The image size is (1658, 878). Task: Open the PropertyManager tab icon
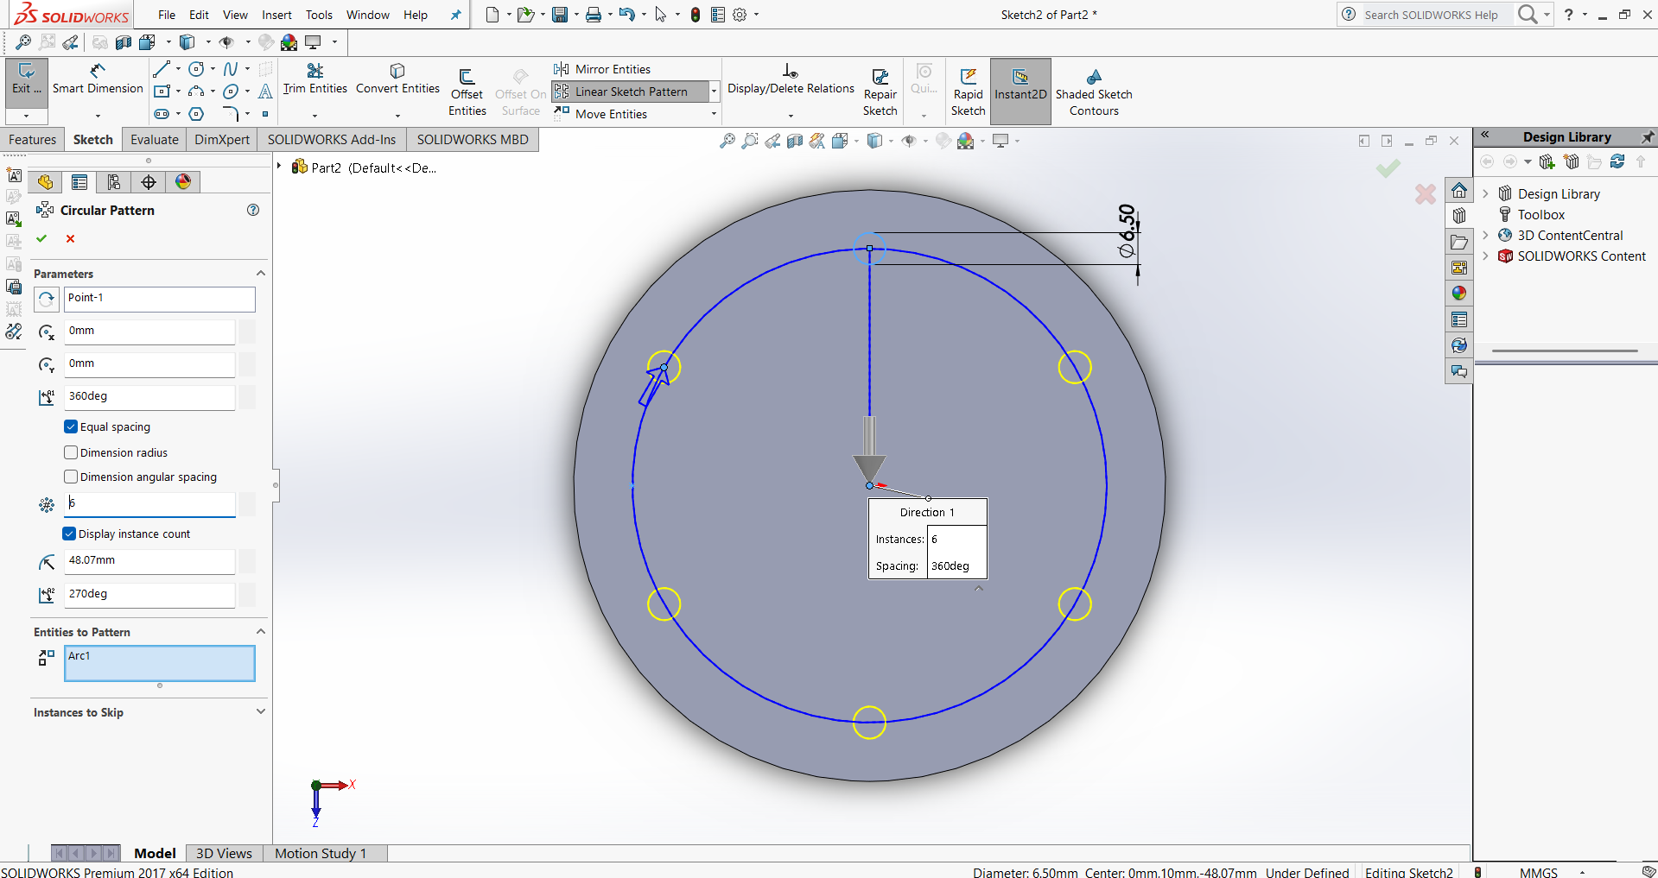click(79, 182)
